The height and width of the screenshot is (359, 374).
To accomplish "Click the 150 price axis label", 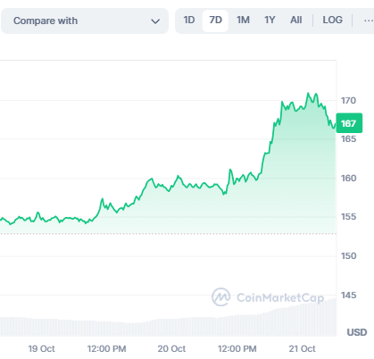I will [x=348, y=256].
